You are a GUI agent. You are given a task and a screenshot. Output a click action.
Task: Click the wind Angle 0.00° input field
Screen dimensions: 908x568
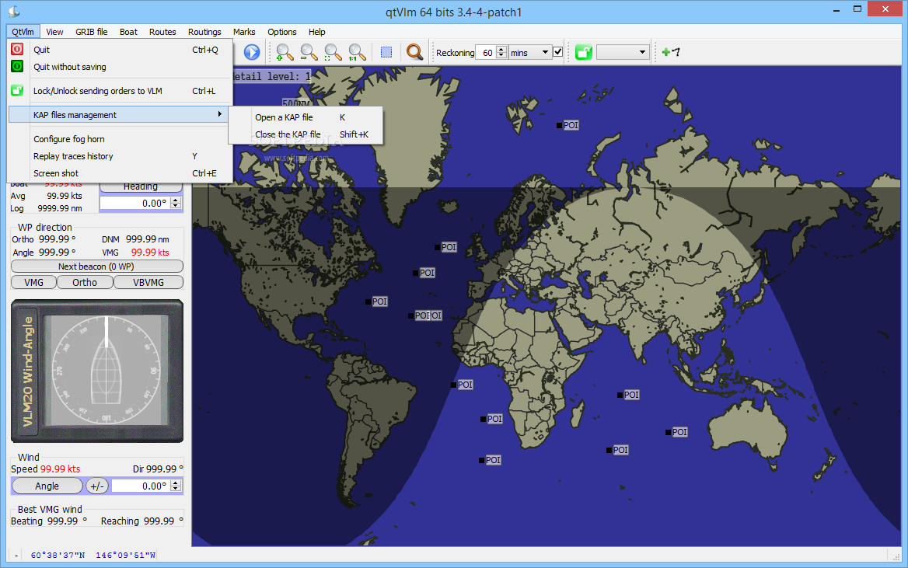pos(141,486)
